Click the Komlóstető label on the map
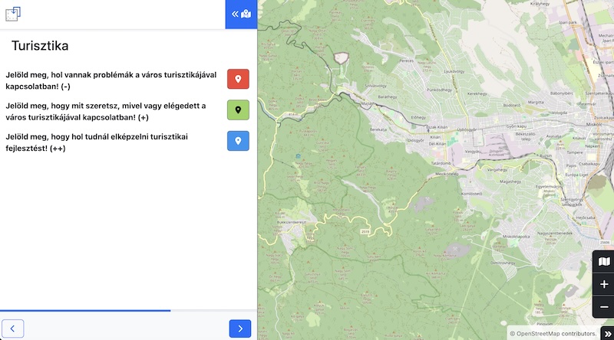The image size is (614, 340). click(x=471, y=194)
